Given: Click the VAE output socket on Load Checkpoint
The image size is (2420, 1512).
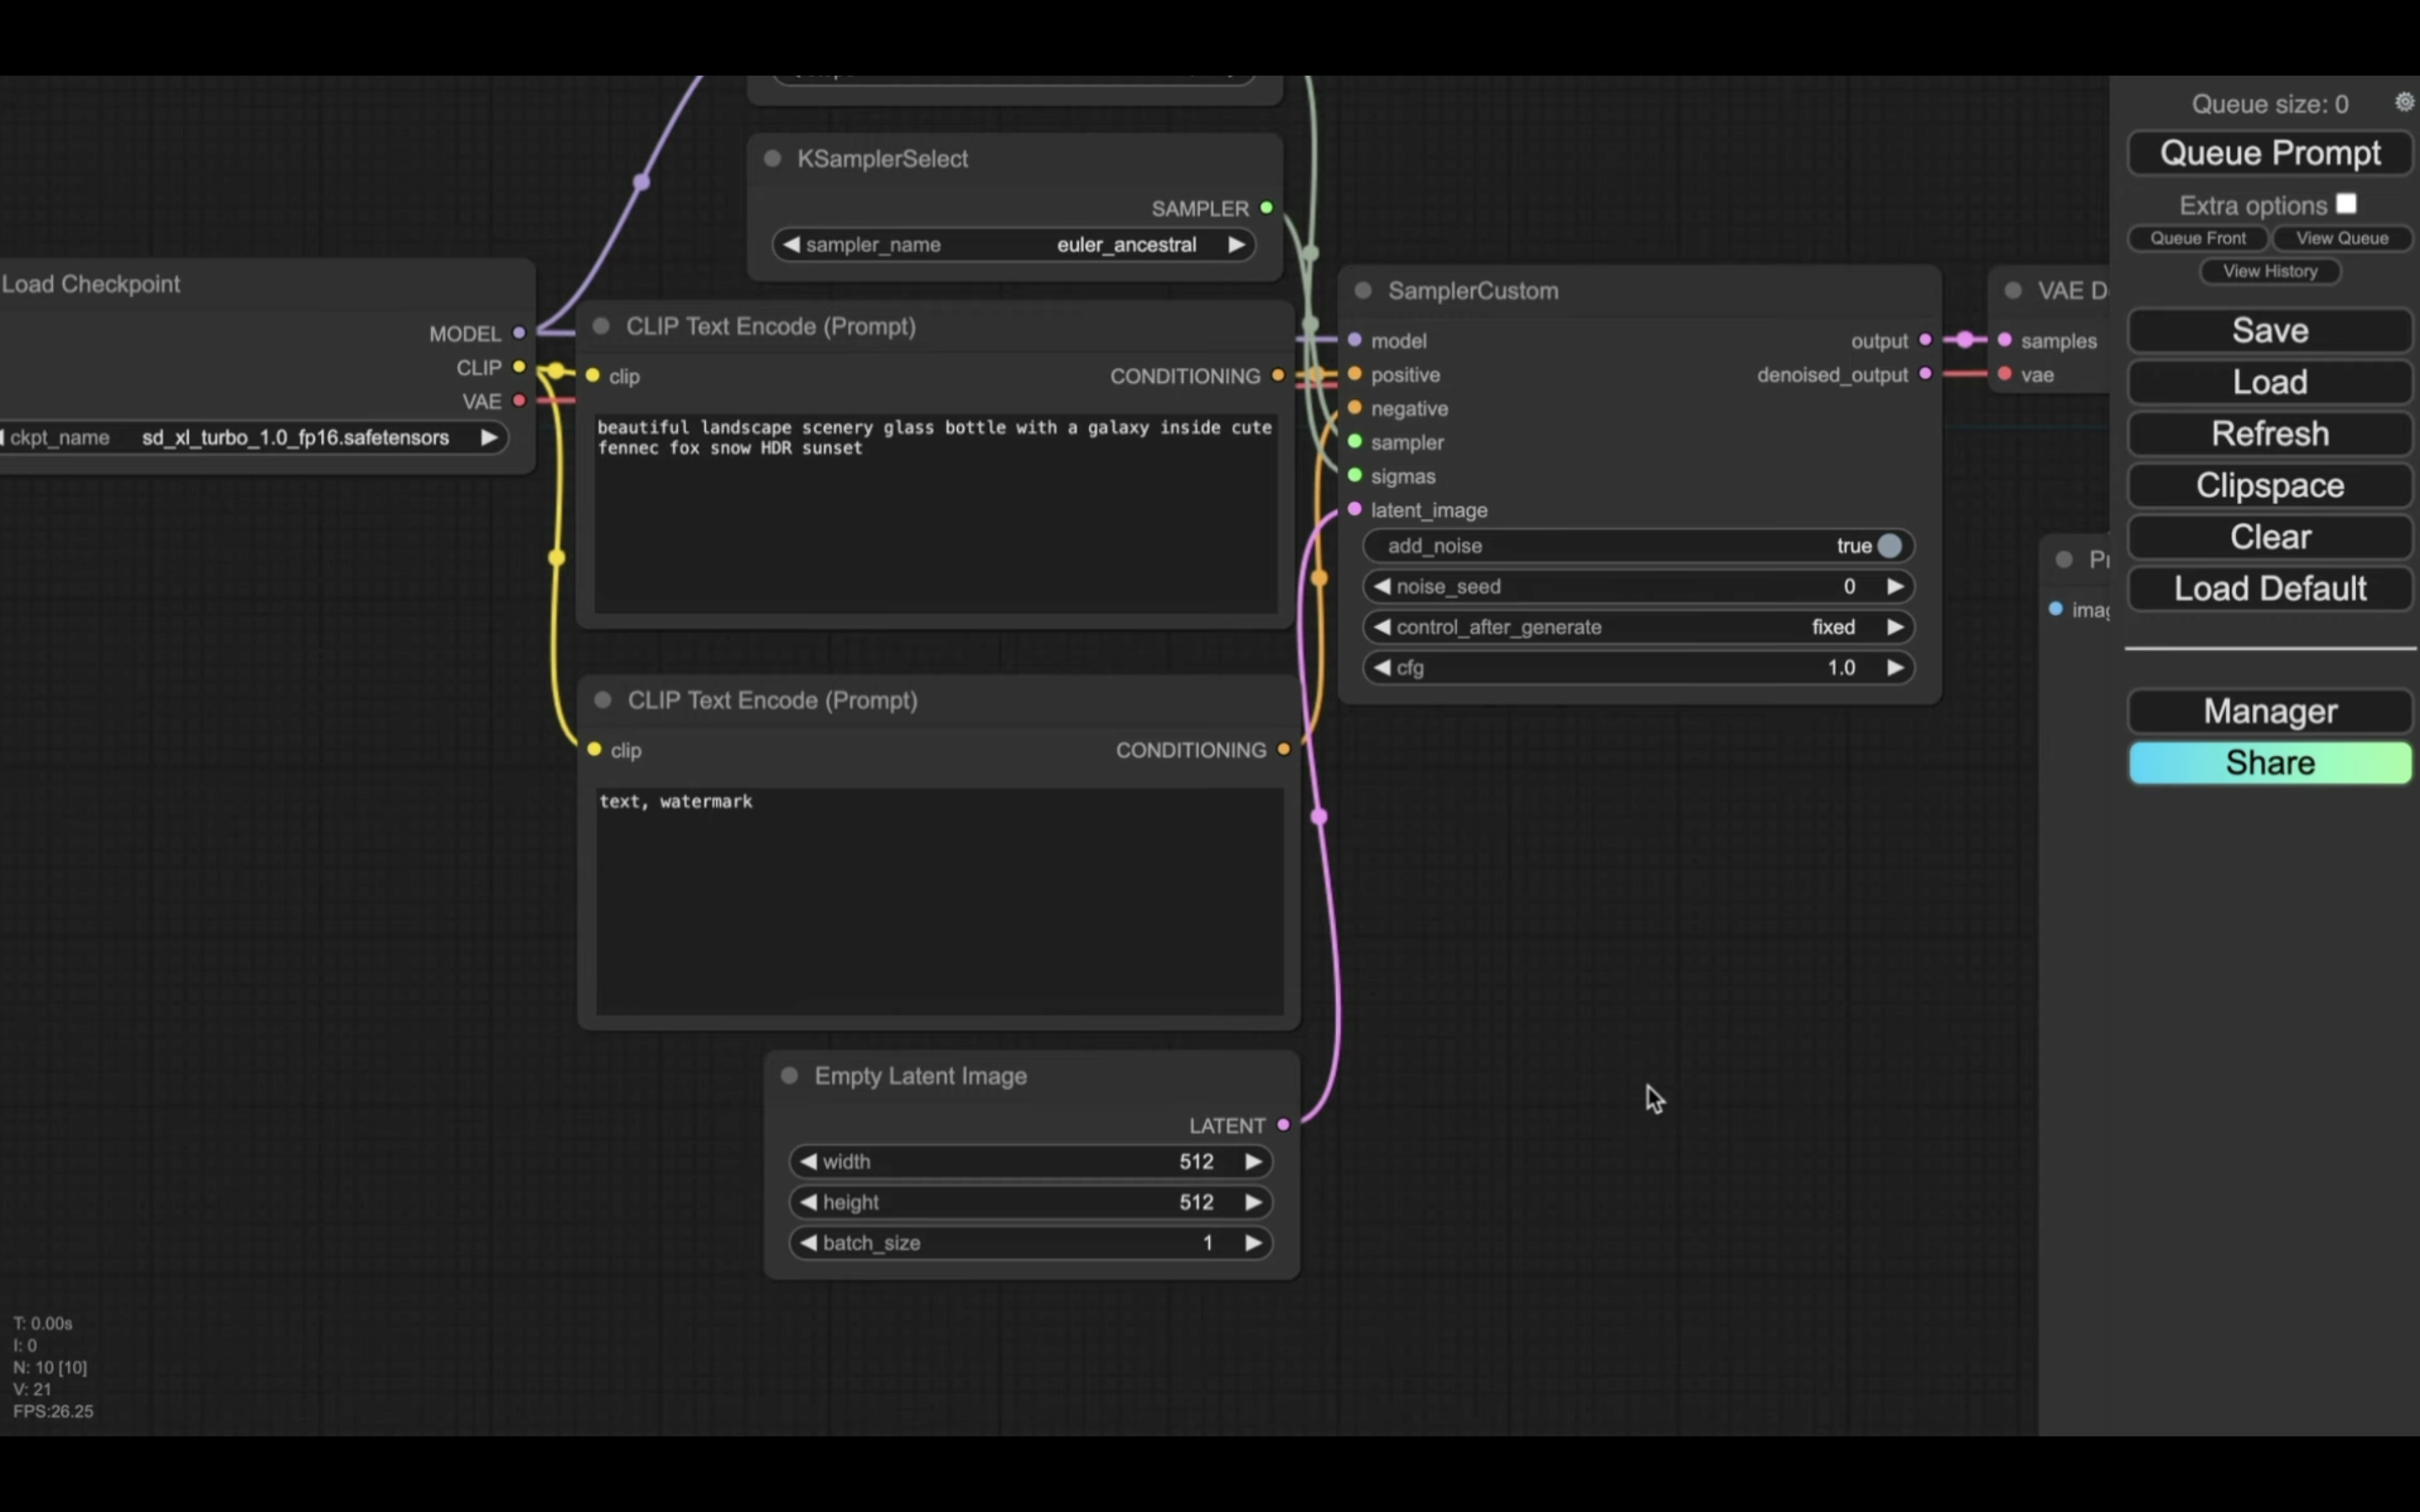Looking at the screenshot, I should click(519, 401).
